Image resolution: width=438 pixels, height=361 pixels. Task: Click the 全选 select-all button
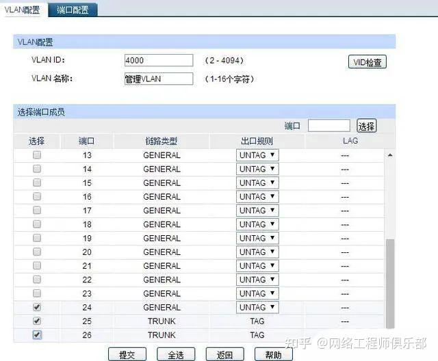pyautogui.click(x=176, y=355)
